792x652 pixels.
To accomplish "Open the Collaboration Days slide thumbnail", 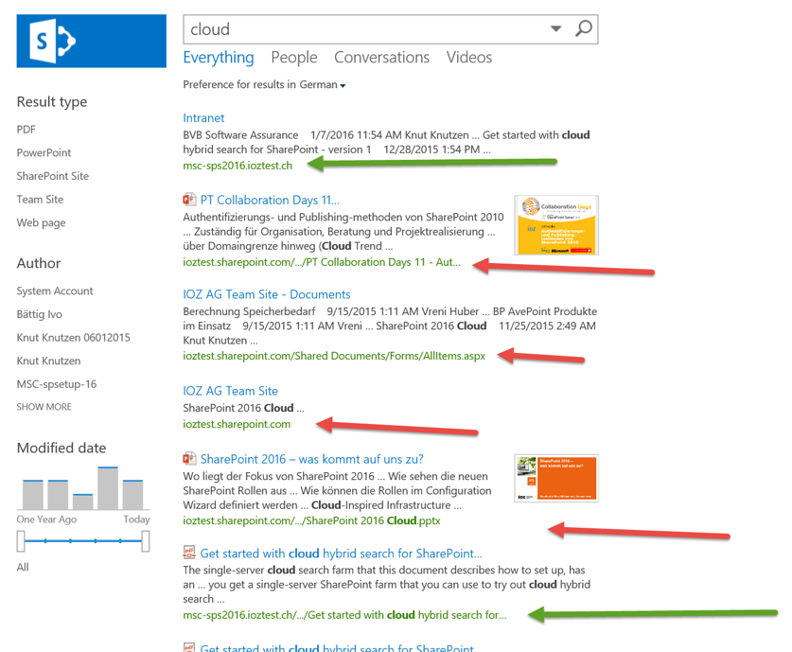I will (x=556, y=225).
